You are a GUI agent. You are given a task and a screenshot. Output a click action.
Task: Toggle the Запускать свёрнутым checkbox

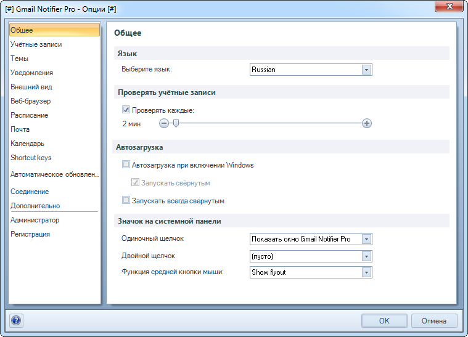tap(135, 182)
